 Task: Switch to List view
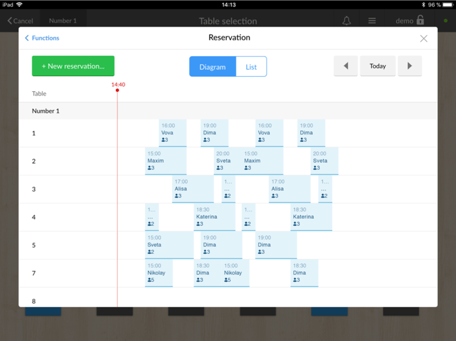[x=251, y=66]
